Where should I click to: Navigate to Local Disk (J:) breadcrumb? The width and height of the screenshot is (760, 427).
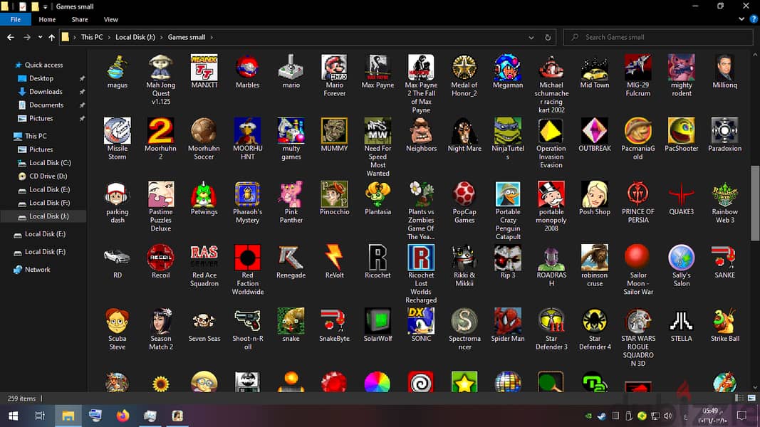tap(135, 37)
